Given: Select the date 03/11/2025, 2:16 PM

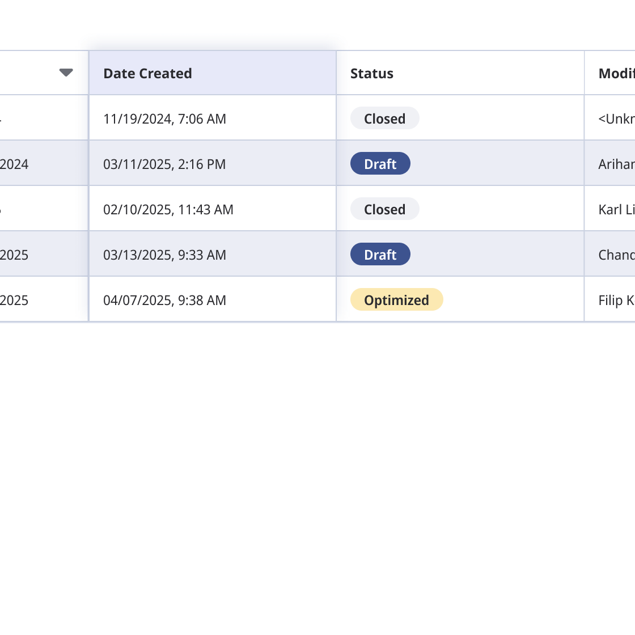Looking at the screenshot, I should coord(164,164).
